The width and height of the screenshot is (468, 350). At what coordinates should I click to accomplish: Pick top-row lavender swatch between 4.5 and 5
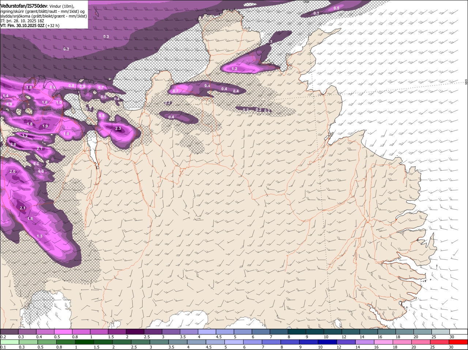coord(225,331)
